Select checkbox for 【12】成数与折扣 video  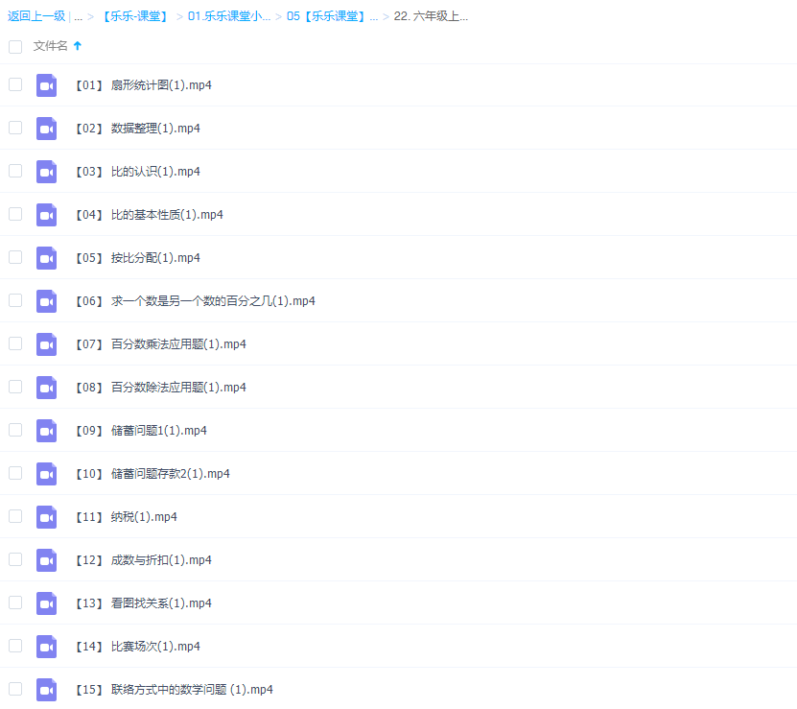(15, 559)
